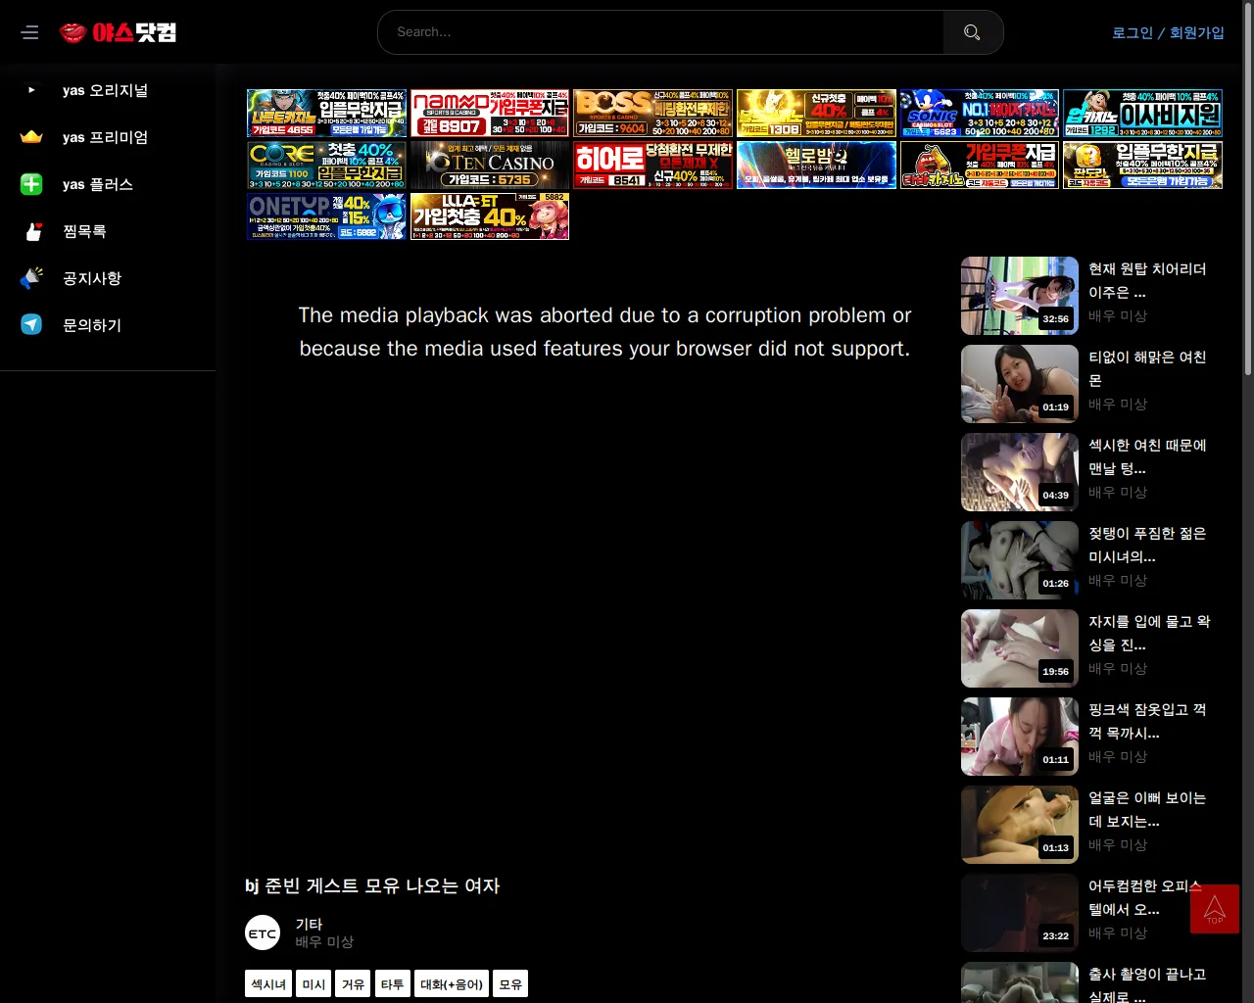The width and height of the screenshot is (1254, 1003).
Task: Open the BOSS ad banner
Action: pyautogui.click(x=652, y=113)
